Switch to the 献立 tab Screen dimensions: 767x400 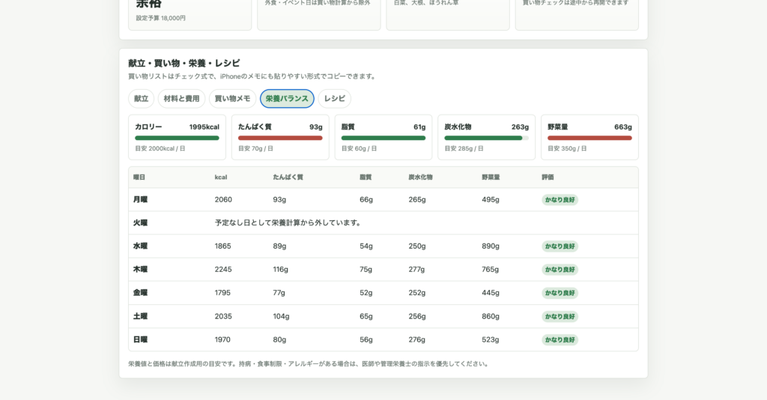click(142, 99)
